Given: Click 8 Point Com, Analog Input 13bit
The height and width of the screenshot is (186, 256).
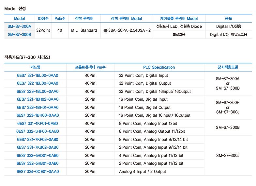Looking at the screenshot, I should click(148, 124).
